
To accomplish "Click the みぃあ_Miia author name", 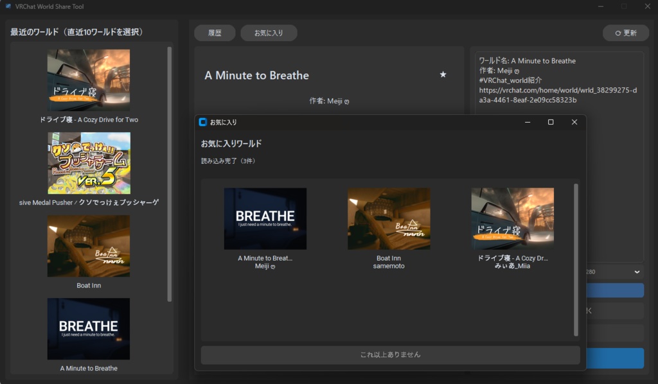I will [512, 266].
